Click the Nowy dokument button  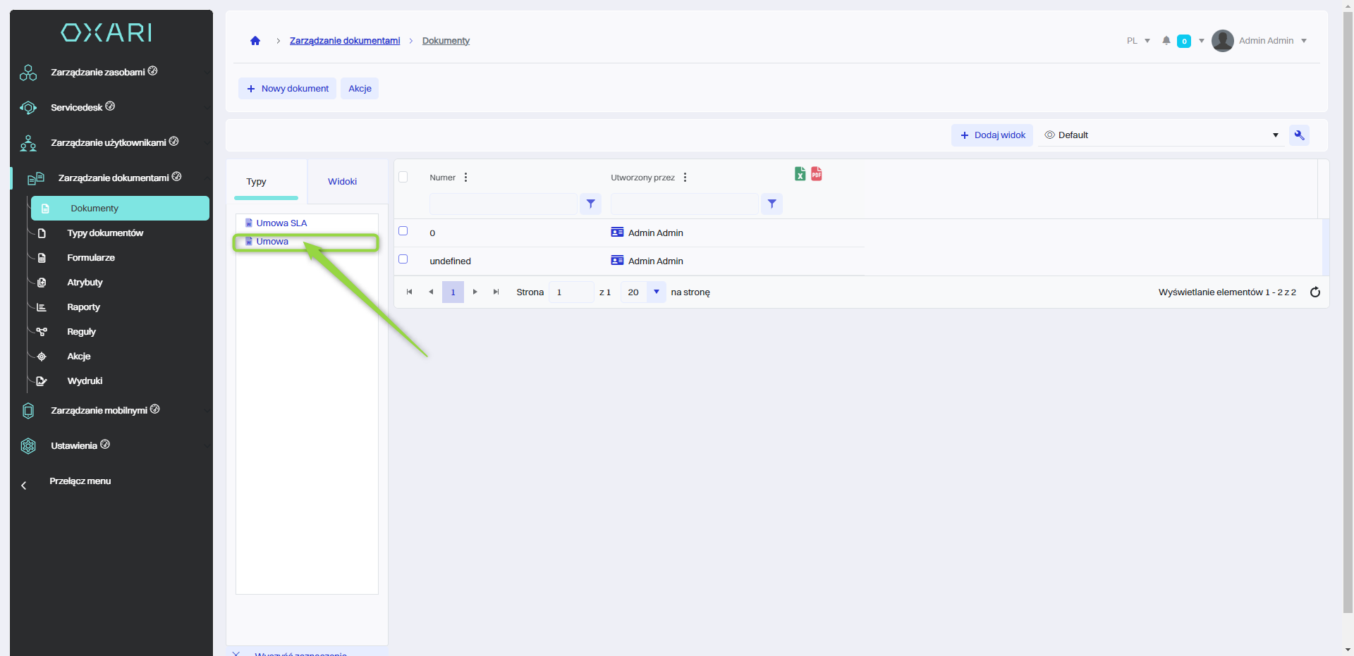point(287,89)
